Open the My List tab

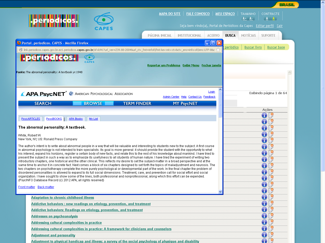click(93, 119)
